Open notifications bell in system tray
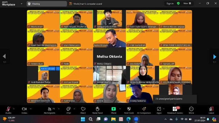This screenshot has width=219, height=123. tap(208, 119)
